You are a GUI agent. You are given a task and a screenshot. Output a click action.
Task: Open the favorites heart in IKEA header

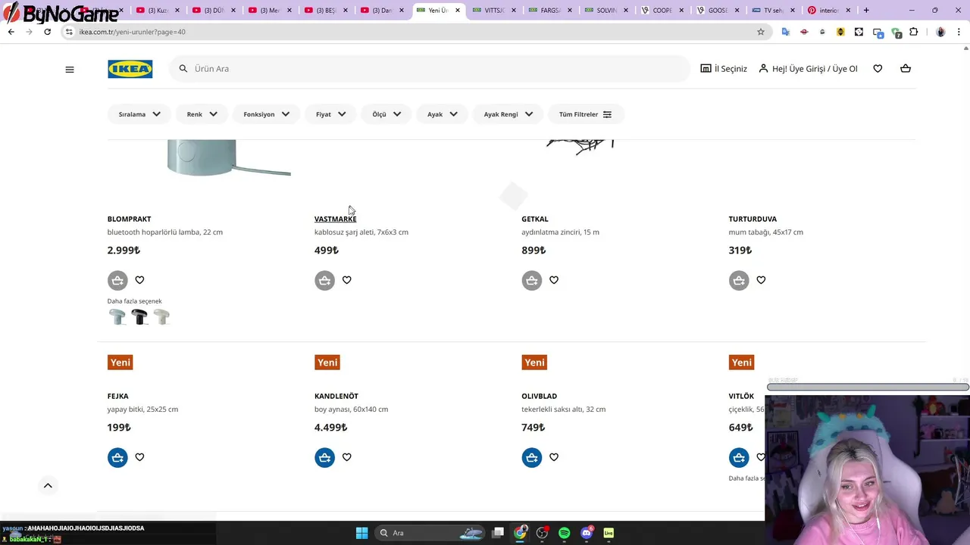(878, 69)
